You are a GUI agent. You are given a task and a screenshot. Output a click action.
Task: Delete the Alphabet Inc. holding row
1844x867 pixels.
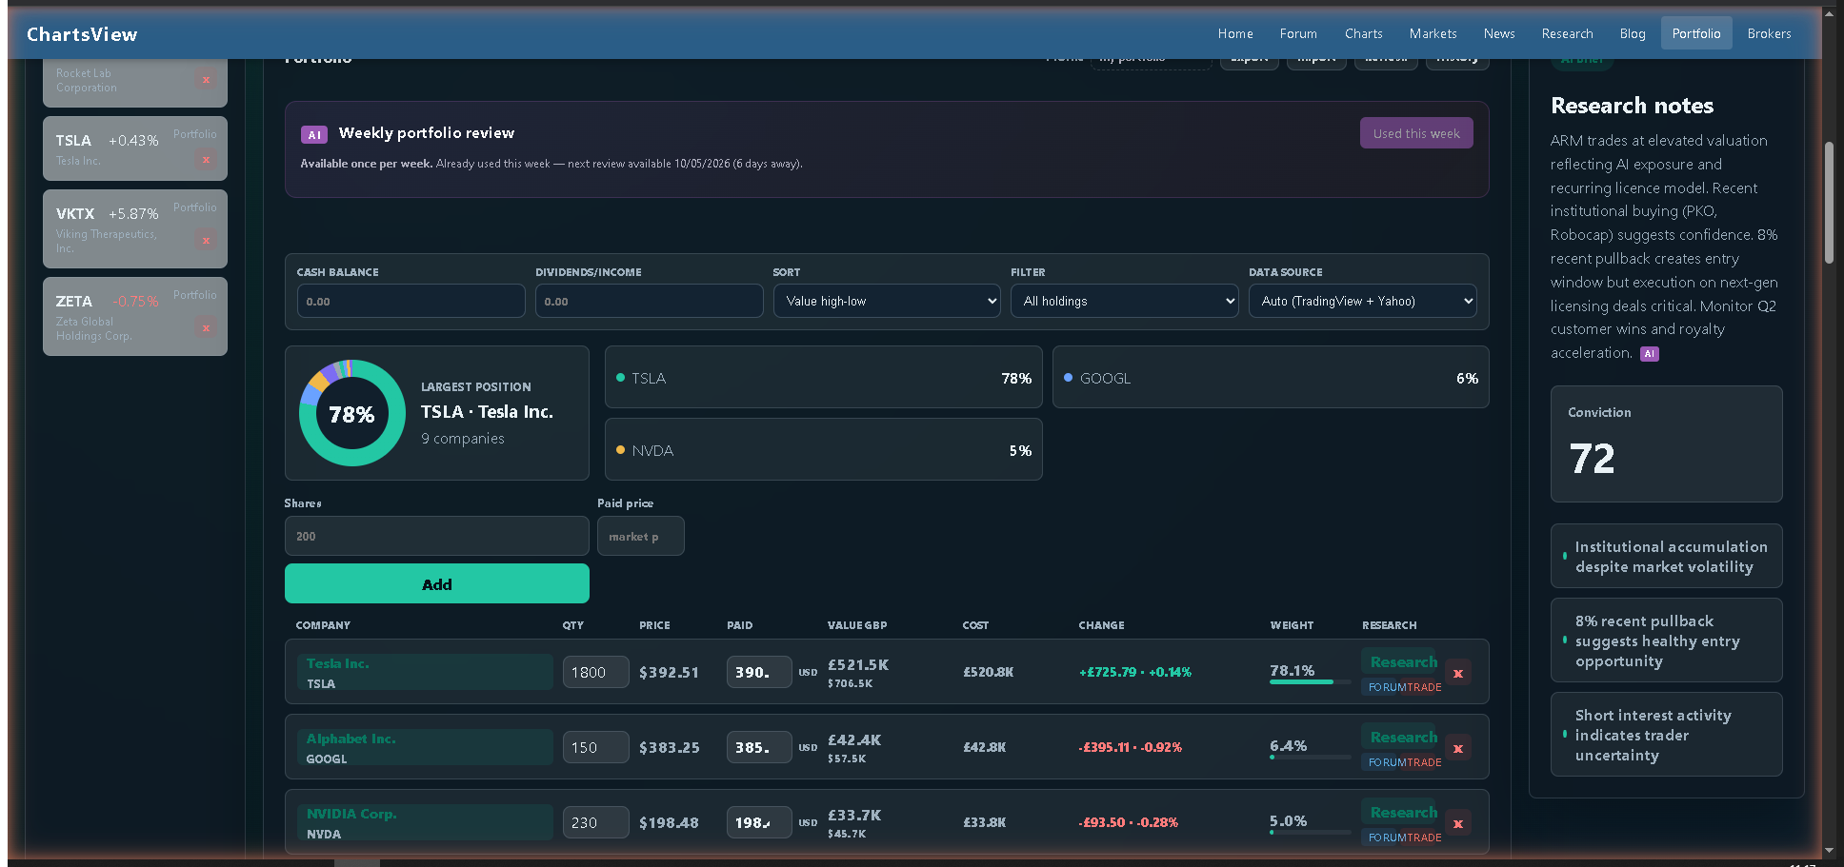[x=1458, y=748]
